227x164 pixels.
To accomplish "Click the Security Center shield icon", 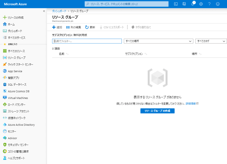I will tap(5, 145).
